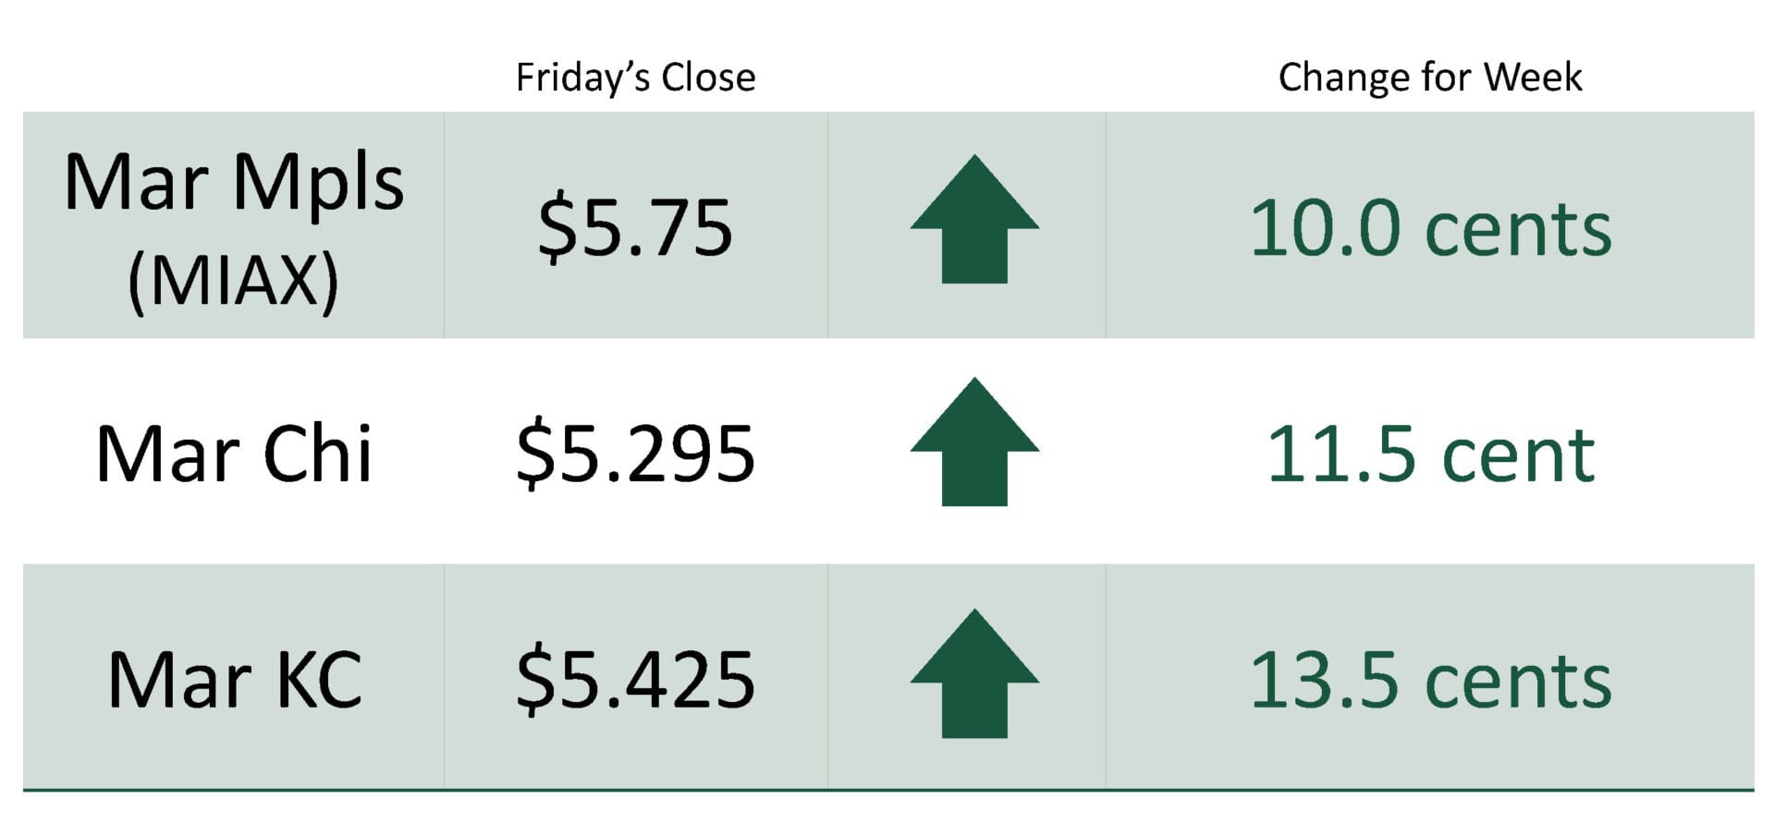This screenshot has width=1775, height=823.
Task: Select the $5.295 closing price
Action: click(635, 454)
